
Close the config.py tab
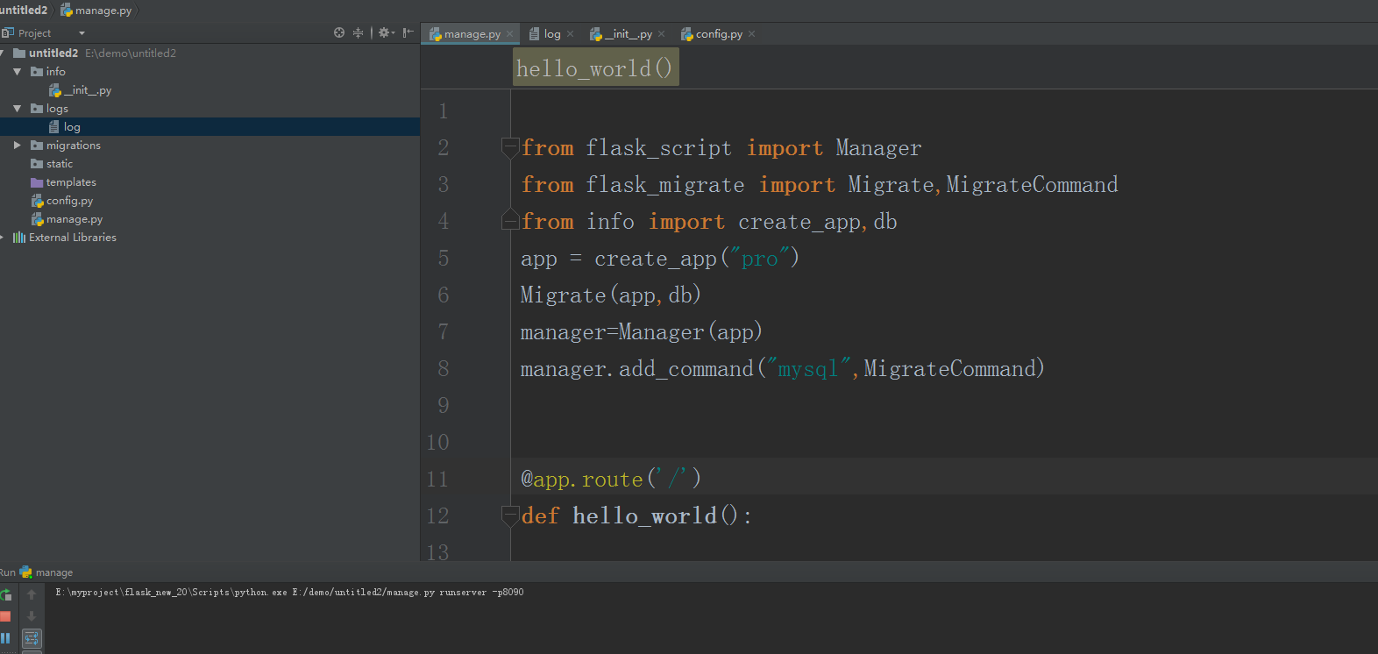pyautogui.click(x=751, y=34)
